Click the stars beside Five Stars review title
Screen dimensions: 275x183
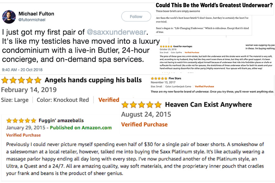pos(159,78)
